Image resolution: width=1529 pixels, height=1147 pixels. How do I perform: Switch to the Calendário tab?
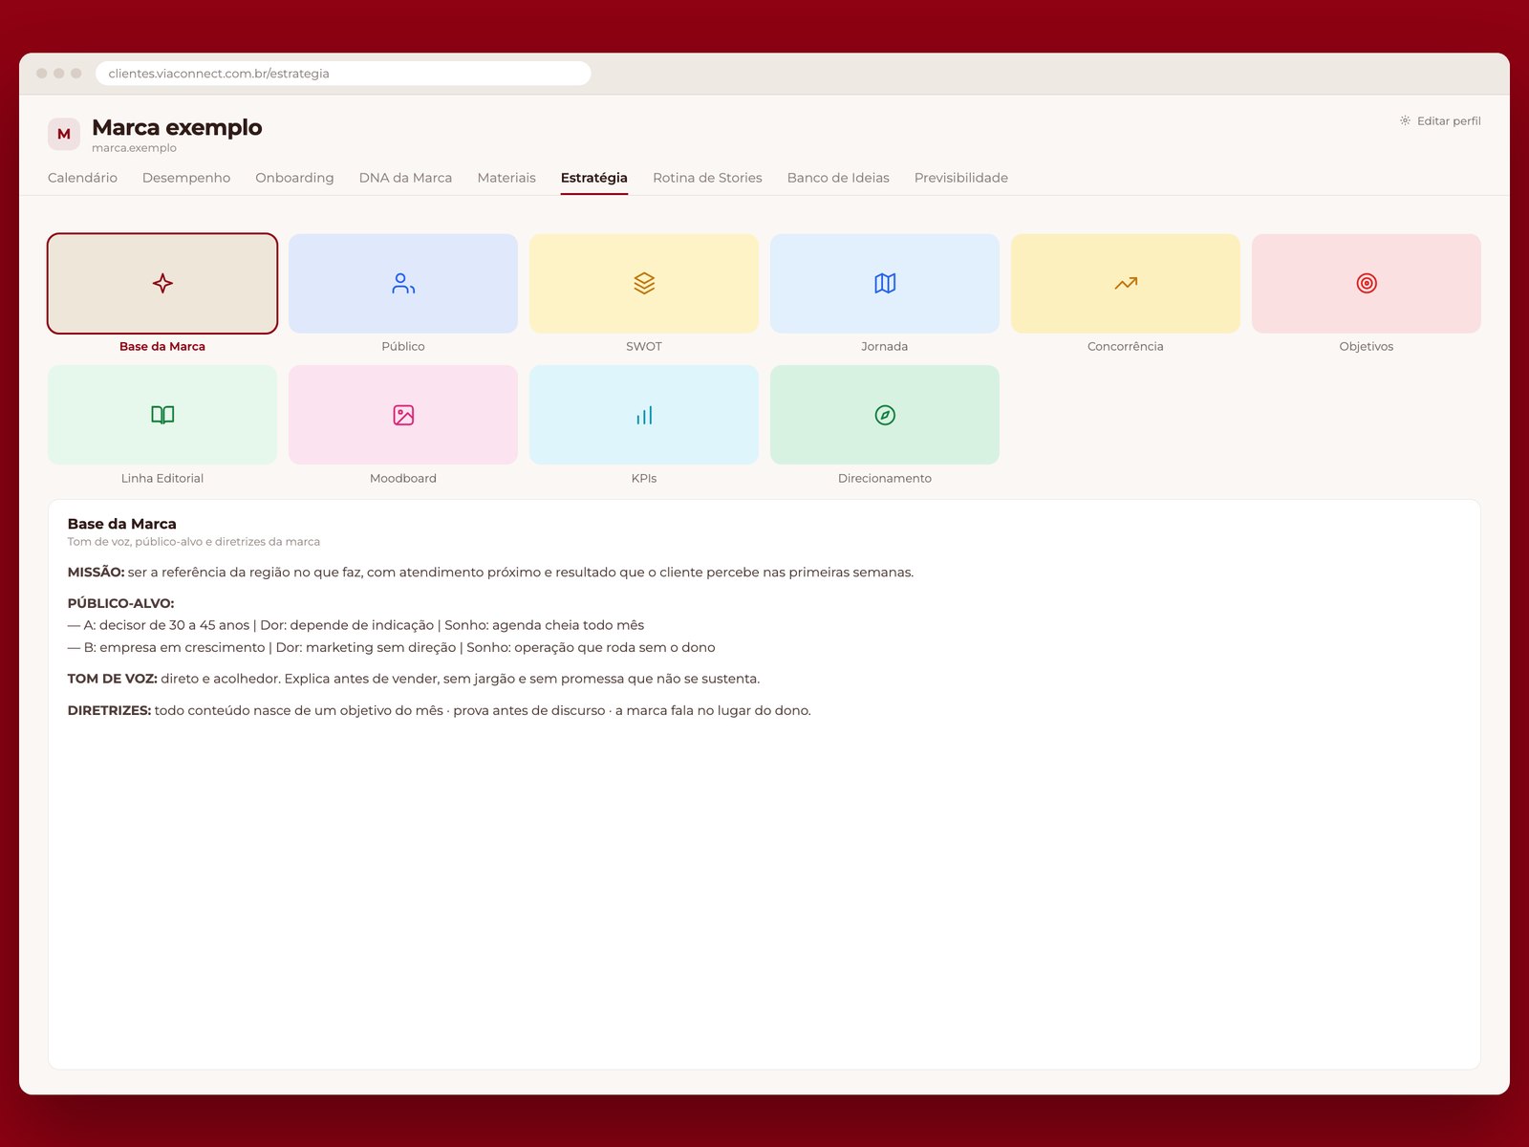82,178
